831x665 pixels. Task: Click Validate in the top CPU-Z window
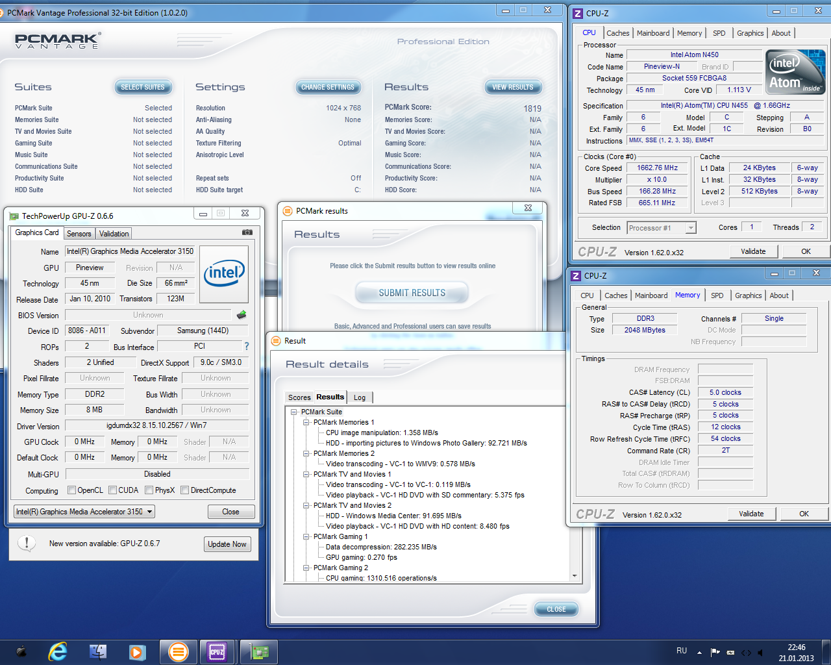tap(754, 251)
